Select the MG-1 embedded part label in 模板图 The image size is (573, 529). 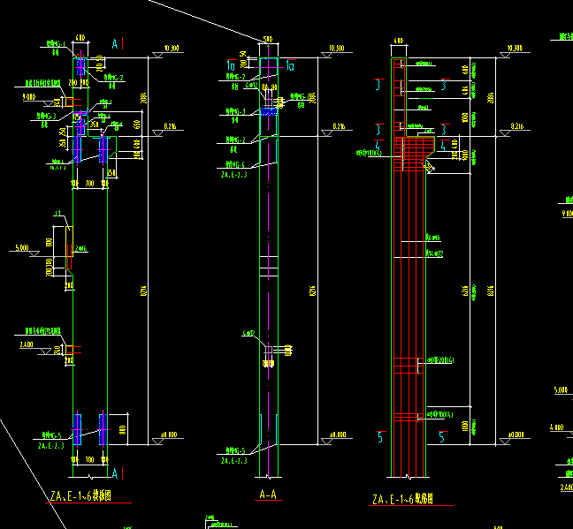(56, 44)
